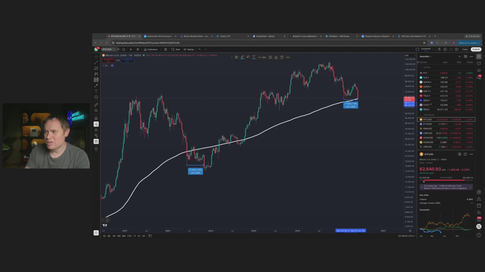Select the crosshair cursor tool
The image size is (485, 272).
pyautogui.click(x=96, y=57)
